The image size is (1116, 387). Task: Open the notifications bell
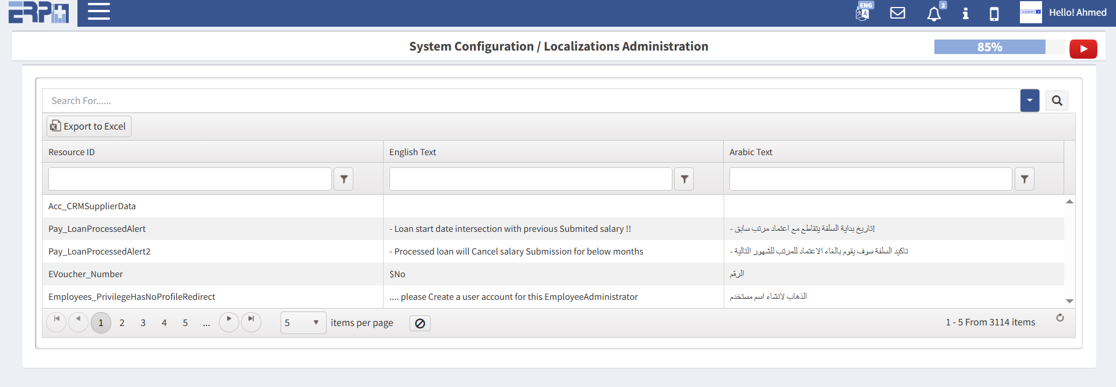(934, 13)
